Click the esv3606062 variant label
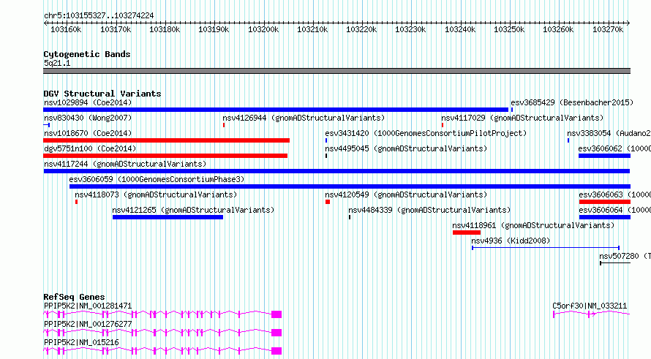The height and width of the screenshot is (359, 651). tap(614, 148)
